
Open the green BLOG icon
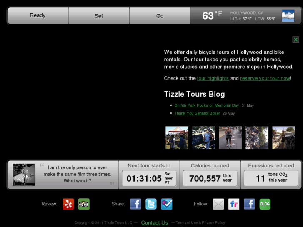(x=265, y=204)
